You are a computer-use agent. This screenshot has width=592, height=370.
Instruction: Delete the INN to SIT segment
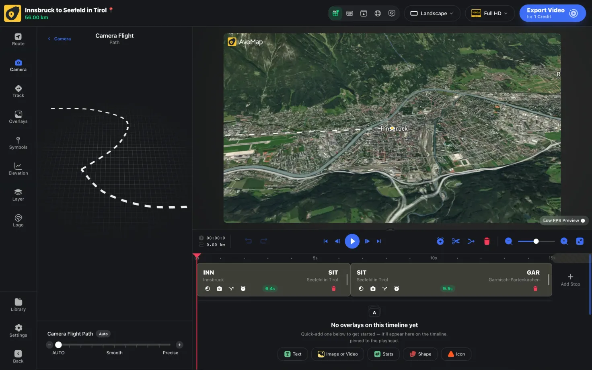[333, 289]
